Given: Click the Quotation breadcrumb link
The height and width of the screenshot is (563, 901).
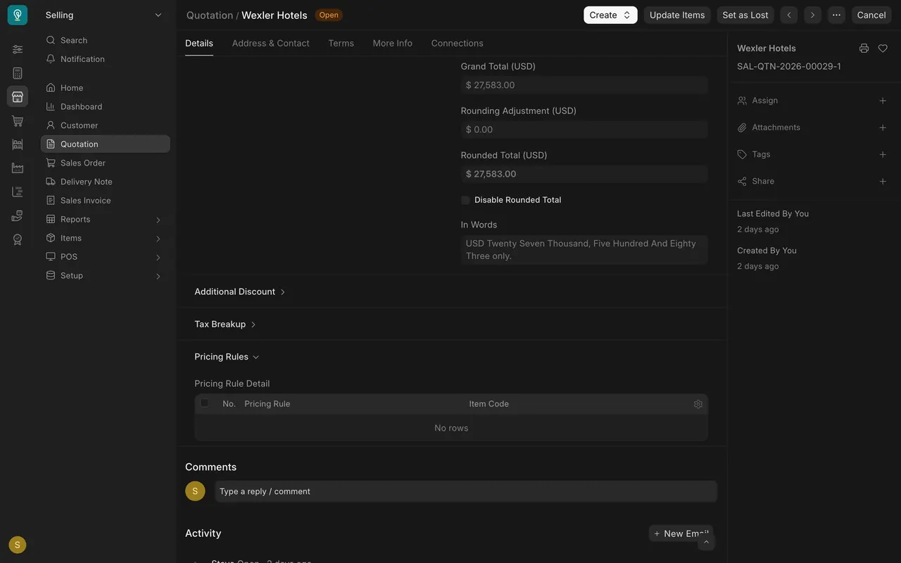Looking at the screenshot, I should click(210, 15).
